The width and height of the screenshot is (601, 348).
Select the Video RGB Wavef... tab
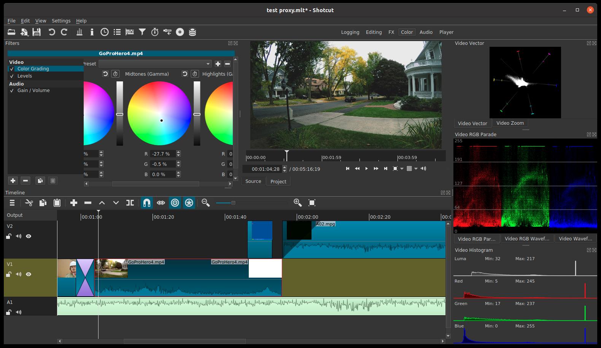click(x=527, y=239)
